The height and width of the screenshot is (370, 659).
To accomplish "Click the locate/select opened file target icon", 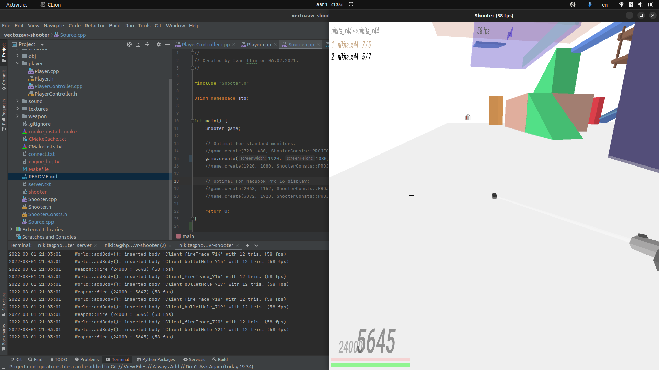I will [x=129, y=44].
